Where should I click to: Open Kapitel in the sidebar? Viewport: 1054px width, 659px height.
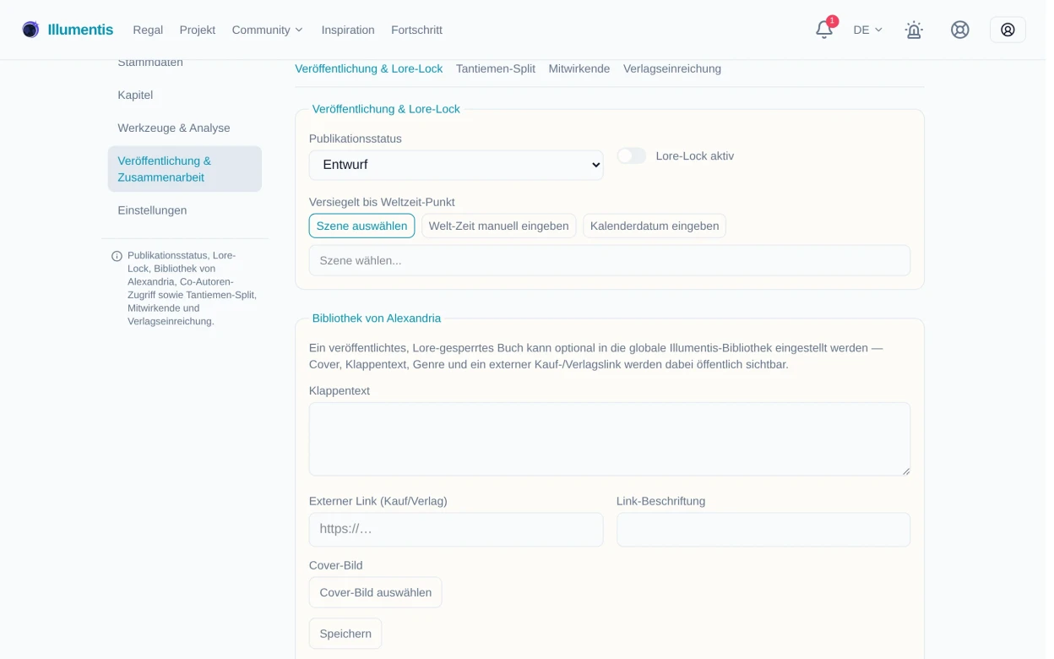point(185,95)
